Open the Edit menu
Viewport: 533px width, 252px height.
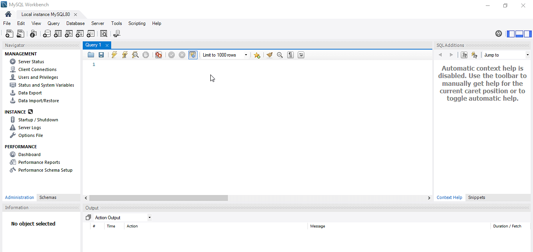(x=21, y=23)
